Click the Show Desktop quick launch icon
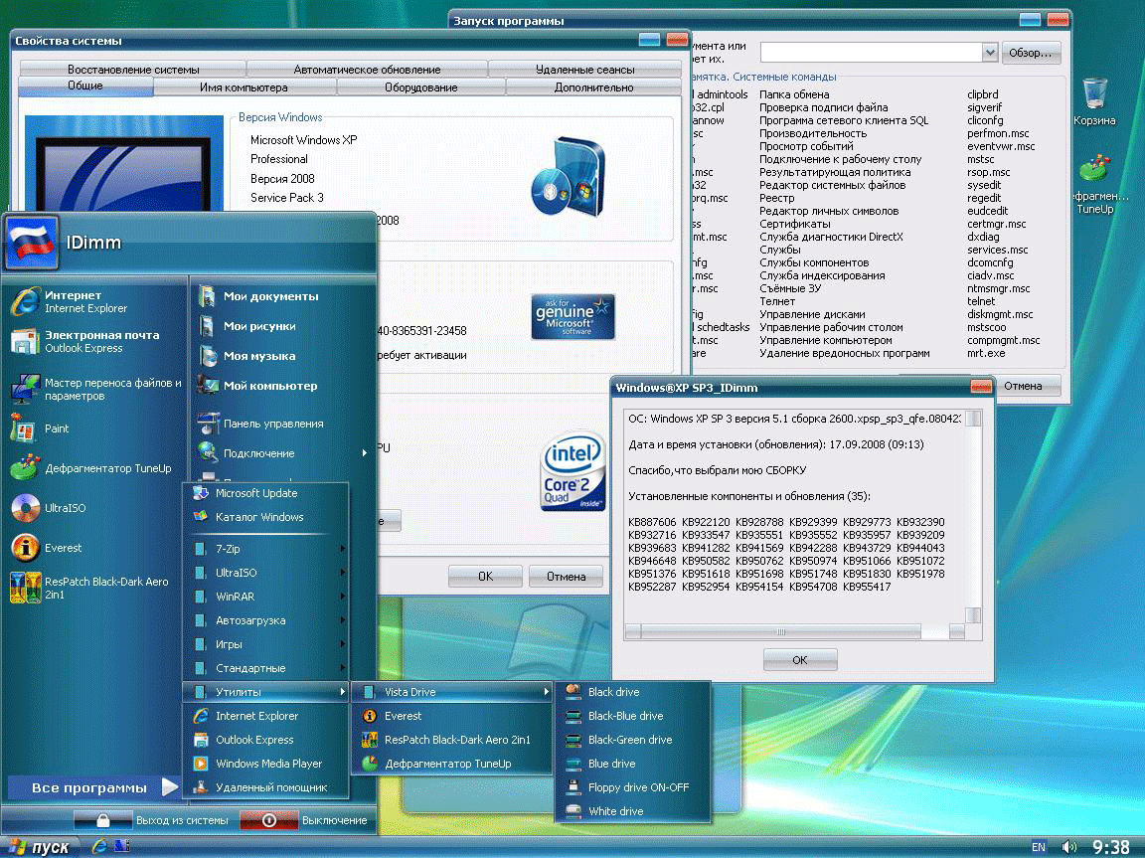The height and width of the screenshot is (858, 1145). click(121, 846)
